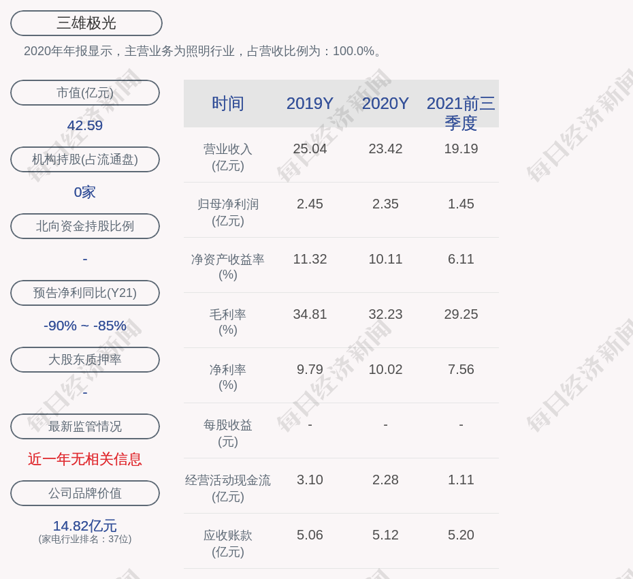633x579 pixels.
Task: Click the dash under 北向资金持股比例
Action: [x=85, y=259]
